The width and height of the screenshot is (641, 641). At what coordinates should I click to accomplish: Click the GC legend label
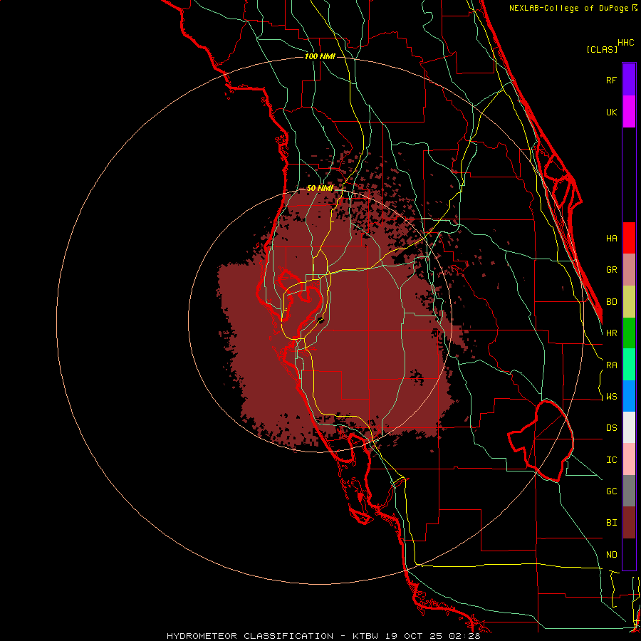pos(611,491)
